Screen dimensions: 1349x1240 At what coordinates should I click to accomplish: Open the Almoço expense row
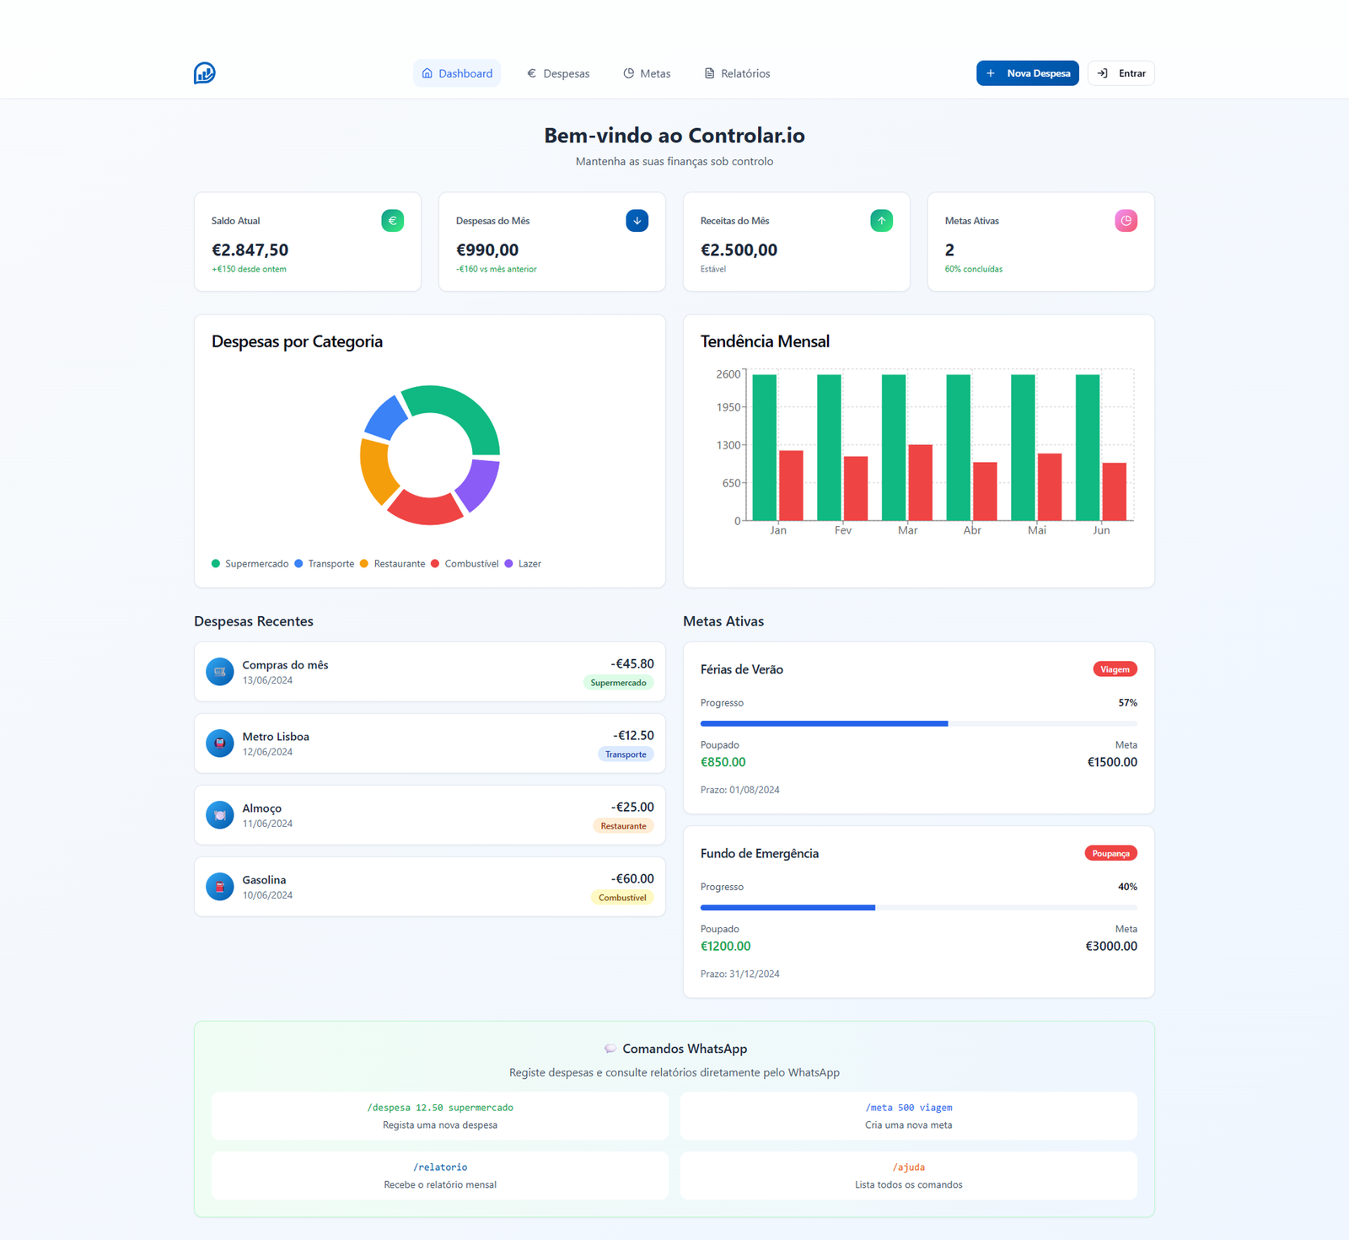coord(430,815)
